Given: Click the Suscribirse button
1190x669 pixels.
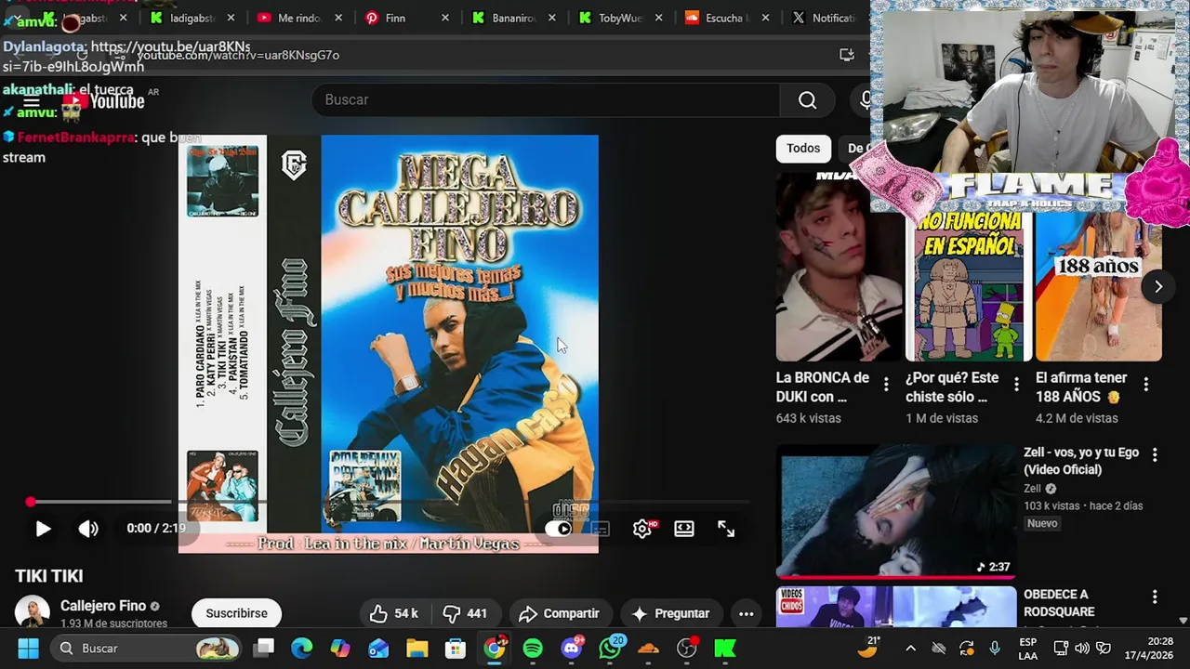Looking at the screenshot, I should [x=236, y=613].
